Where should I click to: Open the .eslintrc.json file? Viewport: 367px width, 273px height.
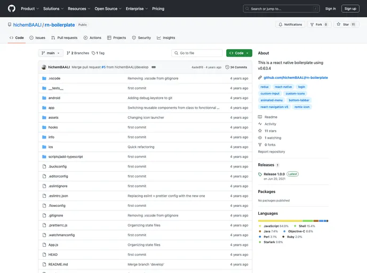coord(58,196)
